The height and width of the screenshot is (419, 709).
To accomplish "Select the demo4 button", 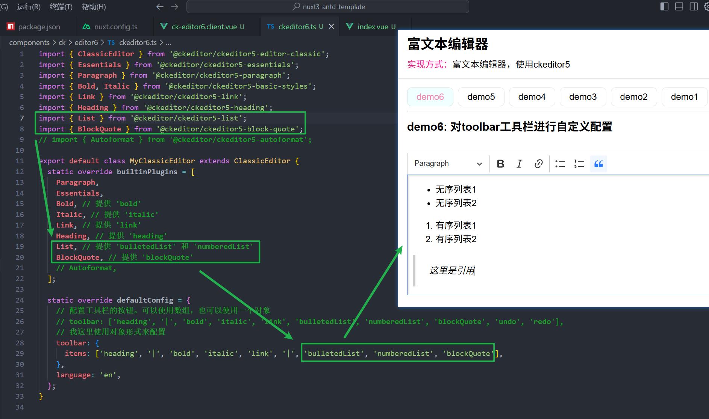I will [x=532, y=97].
